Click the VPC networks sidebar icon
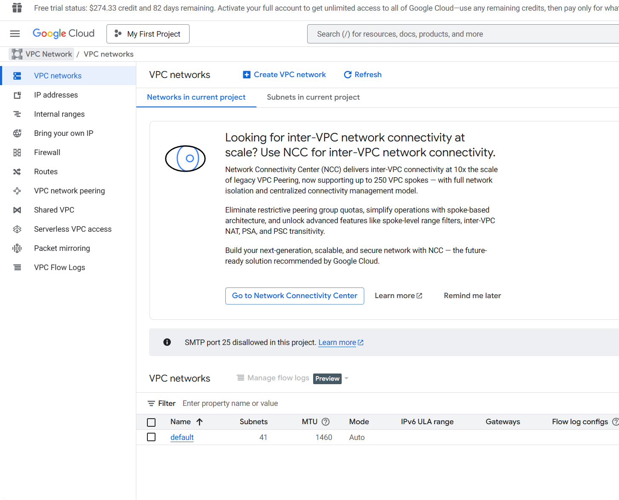The image size is (619, 500). pyautogui.click(x=17, y=76)
